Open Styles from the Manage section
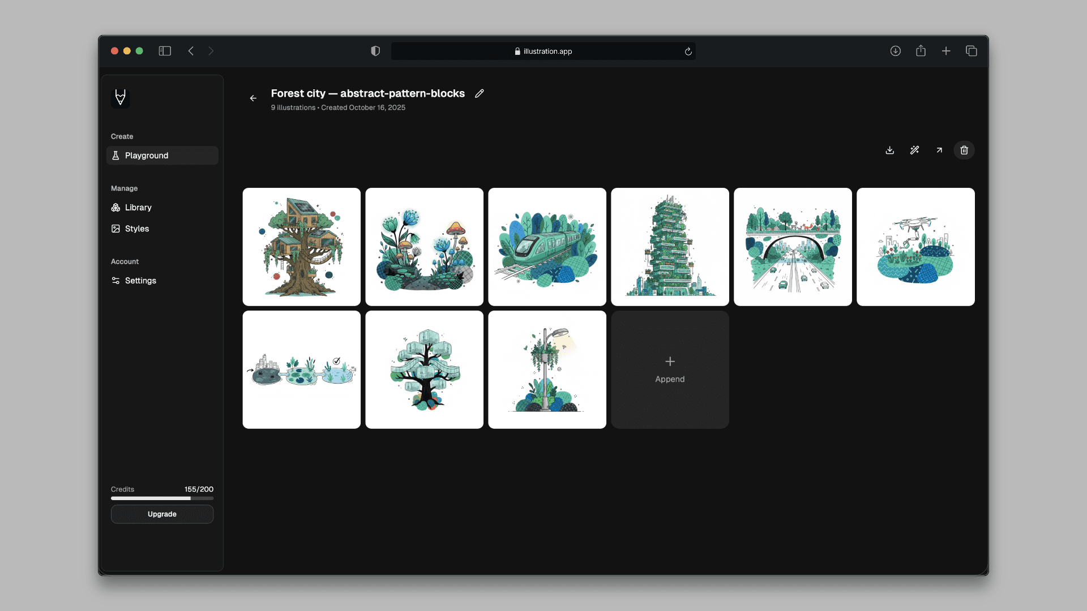The height and width of the screenshot is (611, 1087). (136, 229)
